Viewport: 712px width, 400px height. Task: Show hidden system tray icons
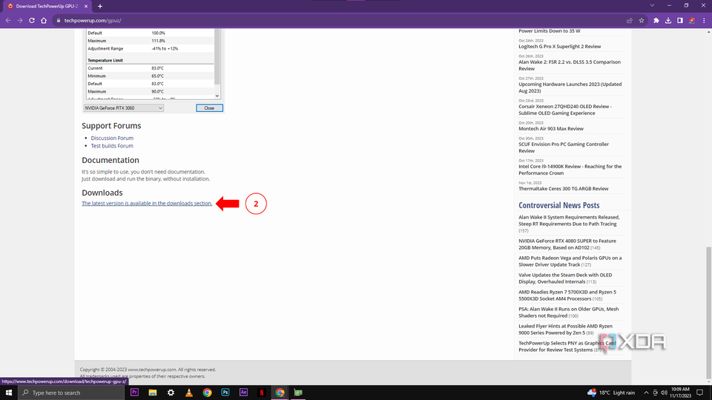[x=646, y=393]
